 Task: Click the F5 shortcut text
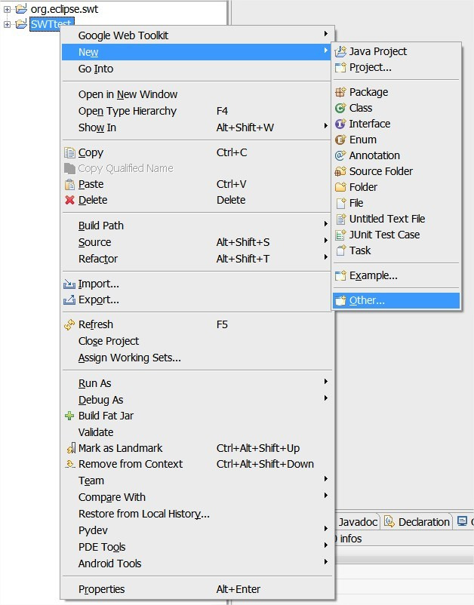(x=222, y=324)
